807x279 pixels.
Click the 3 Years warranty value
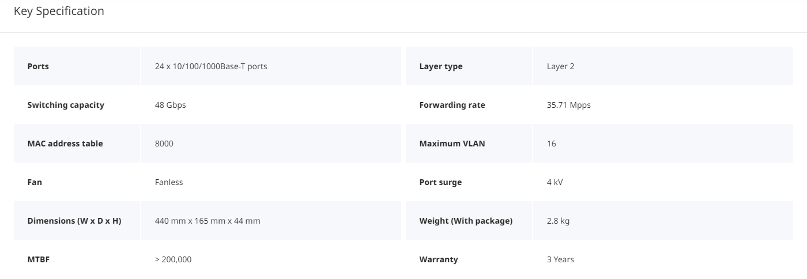tap(560, 259)
